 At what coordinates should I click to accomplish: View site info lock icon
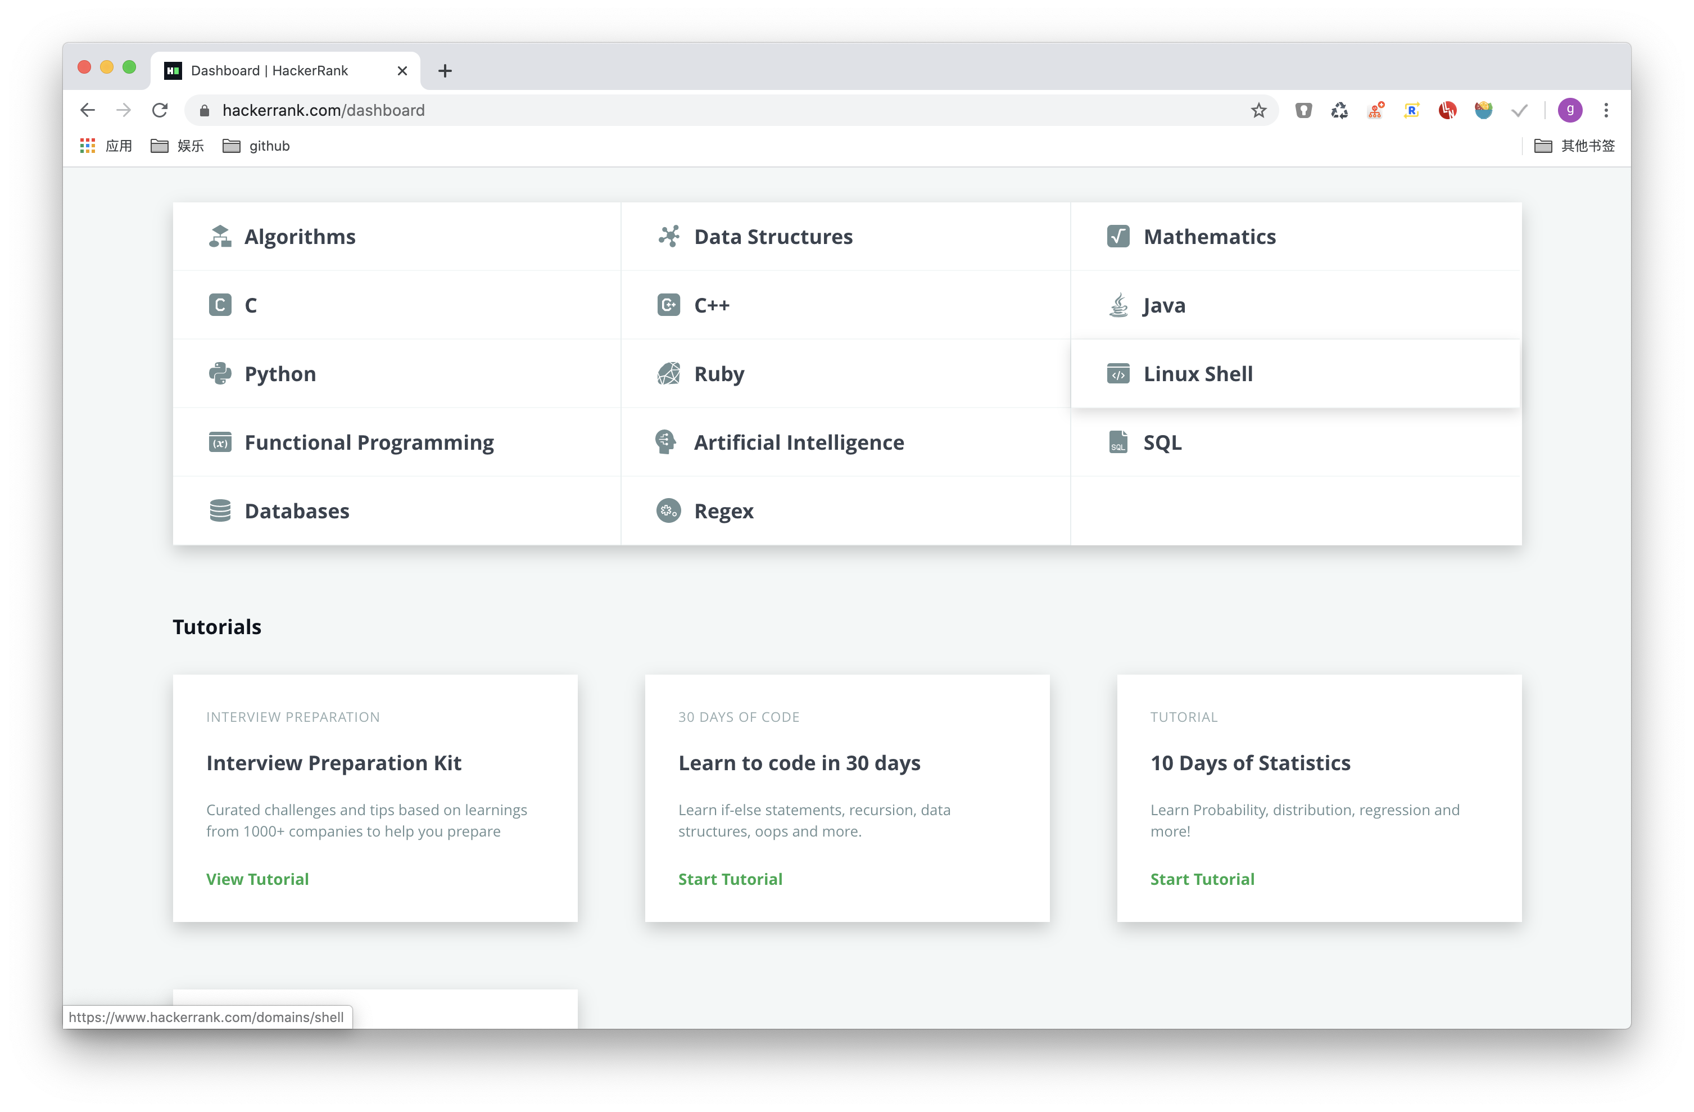click(x=204, y=110)
